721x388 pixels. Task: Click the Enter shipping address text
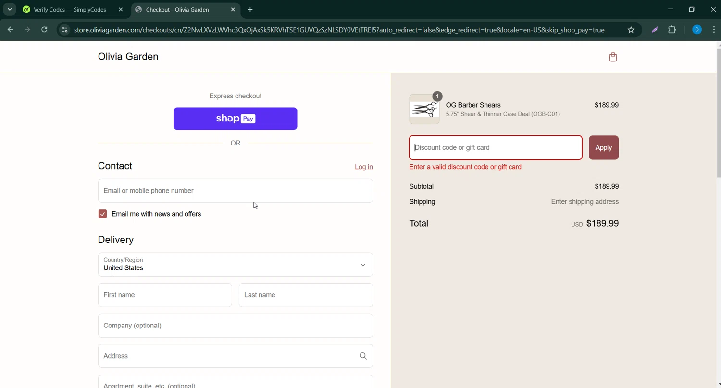tap(585, 202)
